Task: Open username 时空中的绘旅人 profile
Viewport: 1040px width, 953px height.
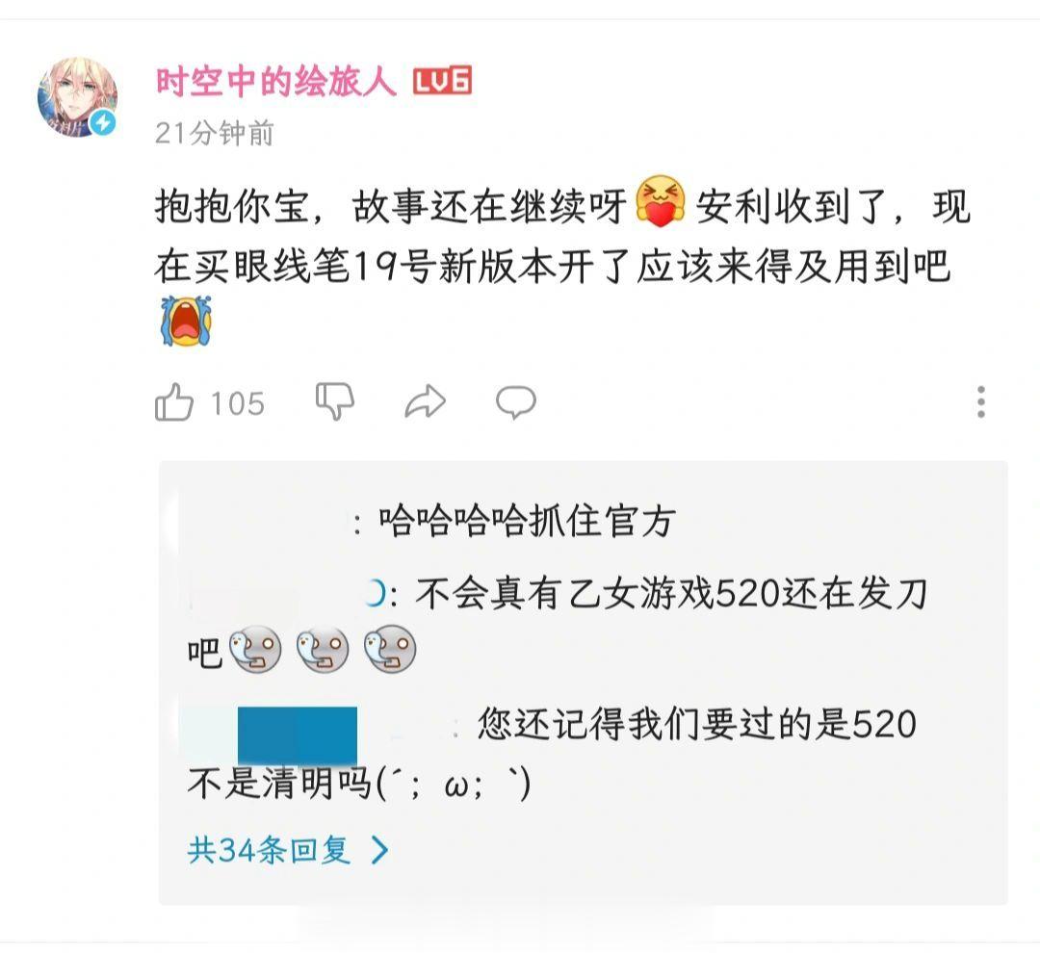Action: coord(276,82)
